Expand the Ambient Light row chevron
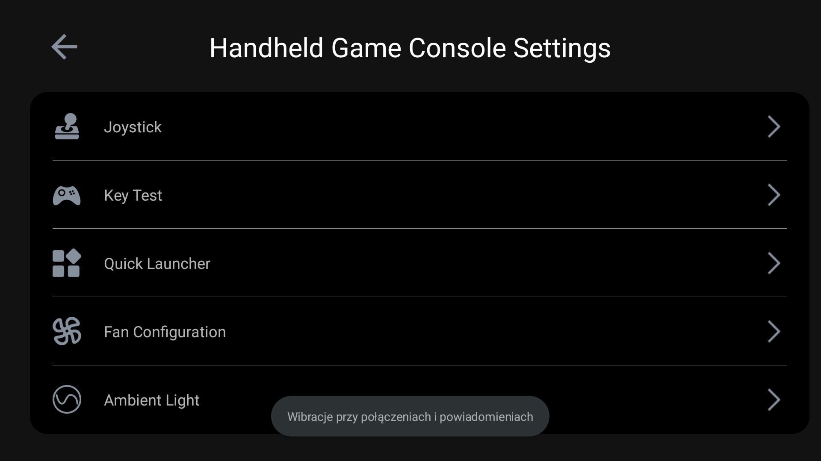The height and width of the screenshot is (461, 821). pyautogui.click(x=774, y=400)
